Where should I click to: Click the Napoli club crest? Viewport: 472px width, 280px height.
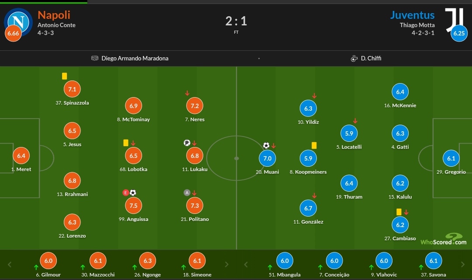tap(18, 21)
